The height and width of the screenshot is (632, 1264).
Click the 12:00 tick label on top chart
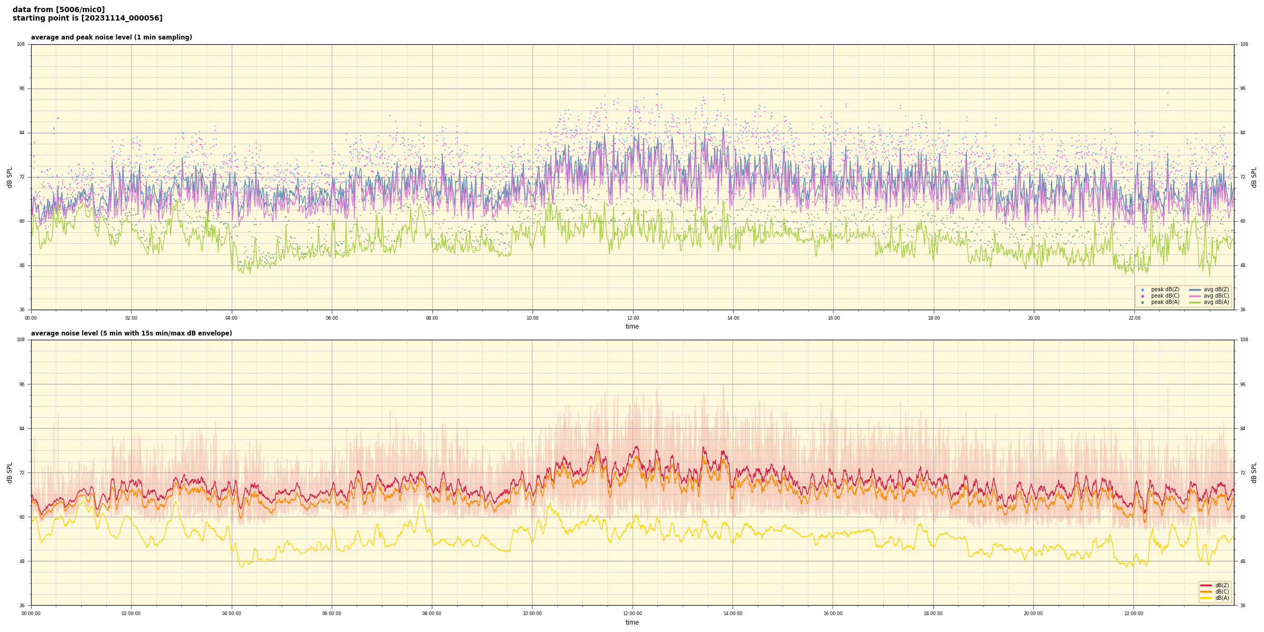633,318
